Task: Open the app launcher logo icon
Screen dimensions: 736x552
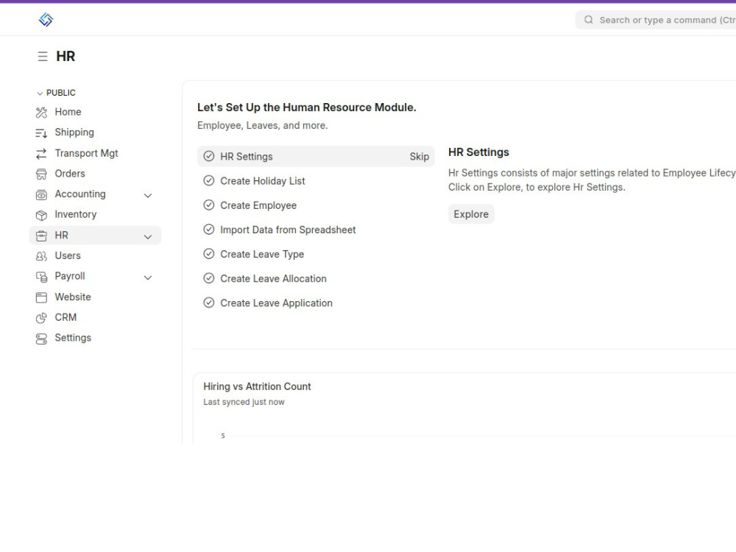Action: (46, 20)
